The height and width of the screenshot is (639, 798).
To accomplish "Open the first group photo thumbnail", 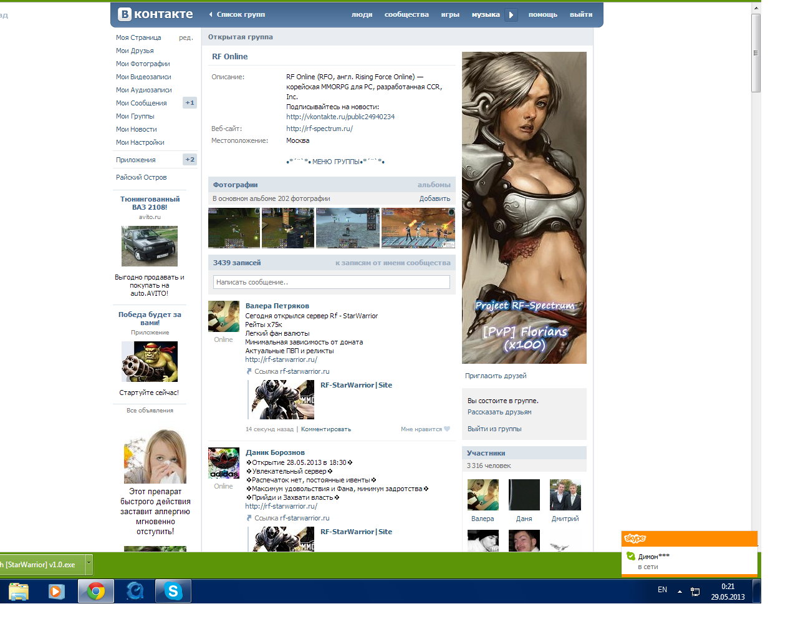I will click(x=234, y=228).
